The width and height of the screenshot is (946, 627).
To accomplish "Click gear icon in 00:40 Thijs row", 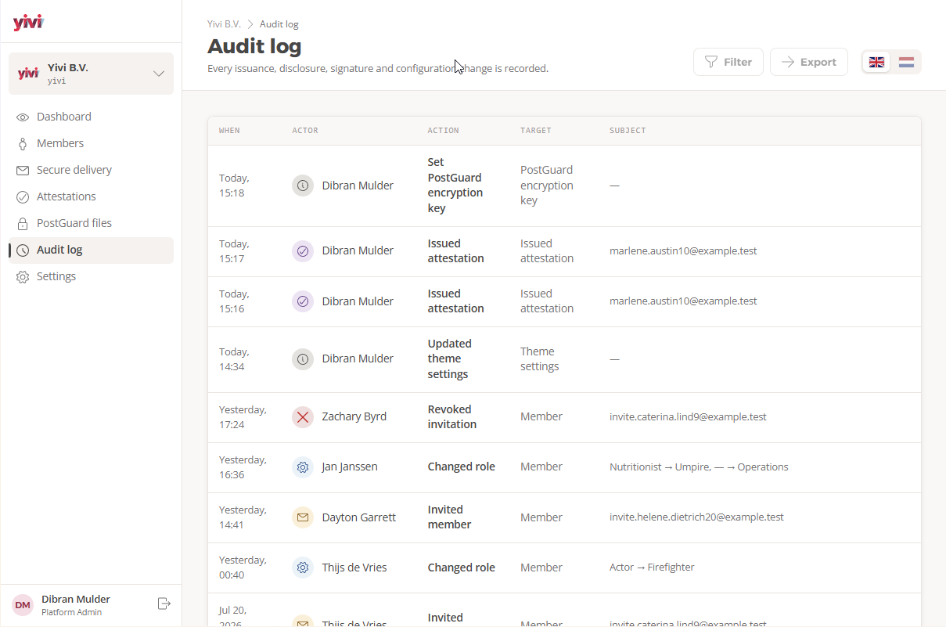I will tap(303, 568).
